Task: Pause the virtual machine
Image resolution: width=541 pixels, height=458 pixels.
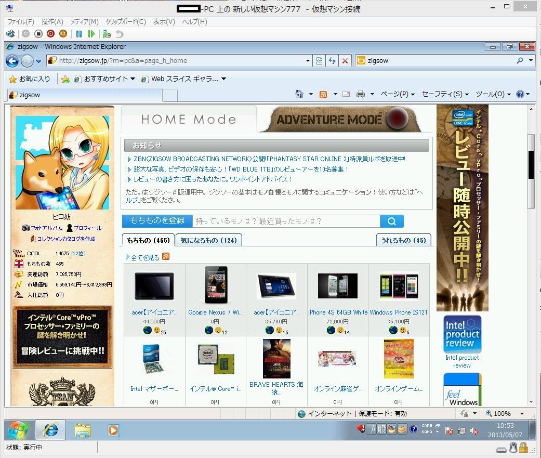Action: tap(79, 34)
